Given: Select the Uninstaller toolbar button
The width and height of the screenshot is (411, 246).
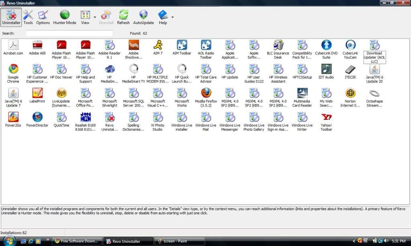Looking at the screenshot, I should (x=11, y=17).
